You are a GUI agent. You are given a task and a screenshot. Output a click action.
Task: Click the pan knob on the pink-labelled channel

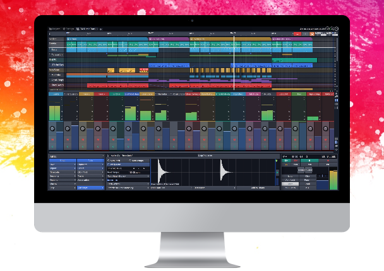(249, 129)
